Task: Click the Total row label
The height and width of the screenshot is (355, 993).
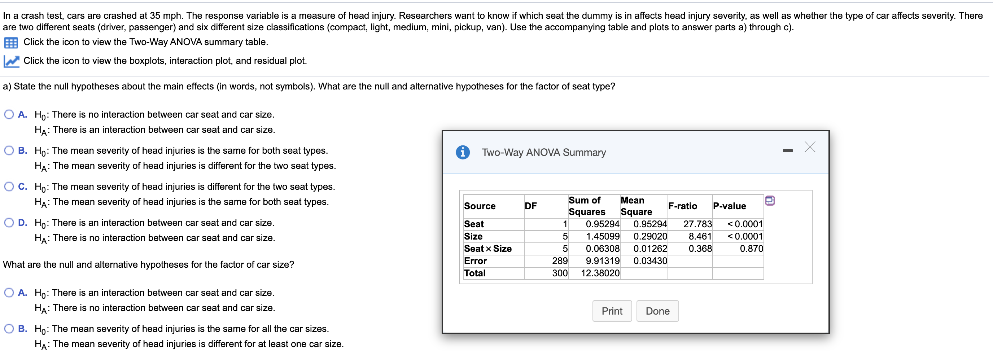Action: [474, 274]
